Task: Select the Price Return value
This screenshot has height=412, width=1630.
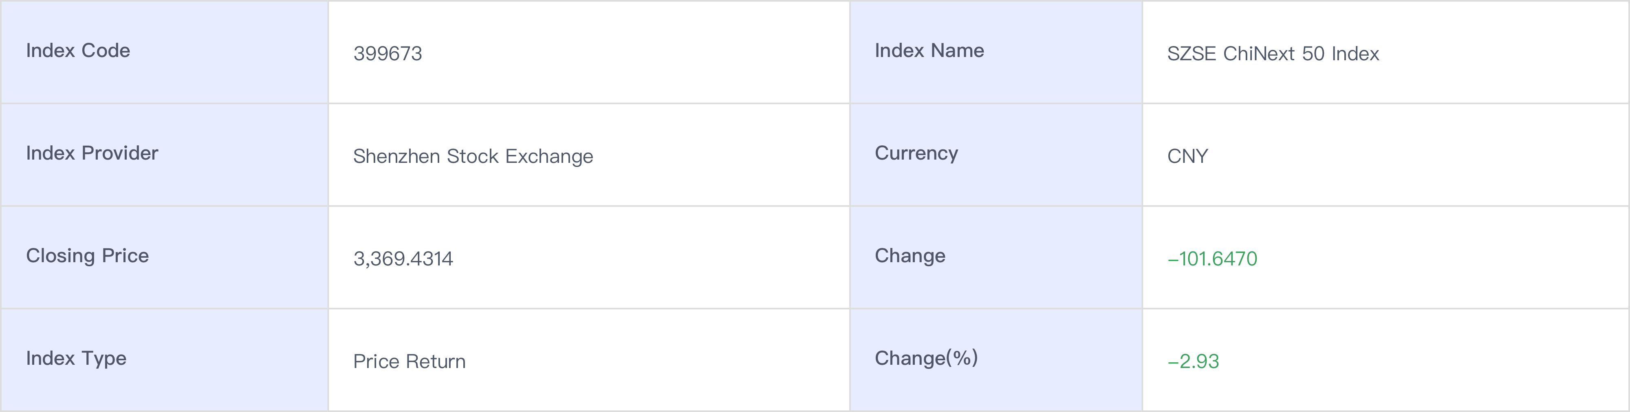Action: pos(409,362)
